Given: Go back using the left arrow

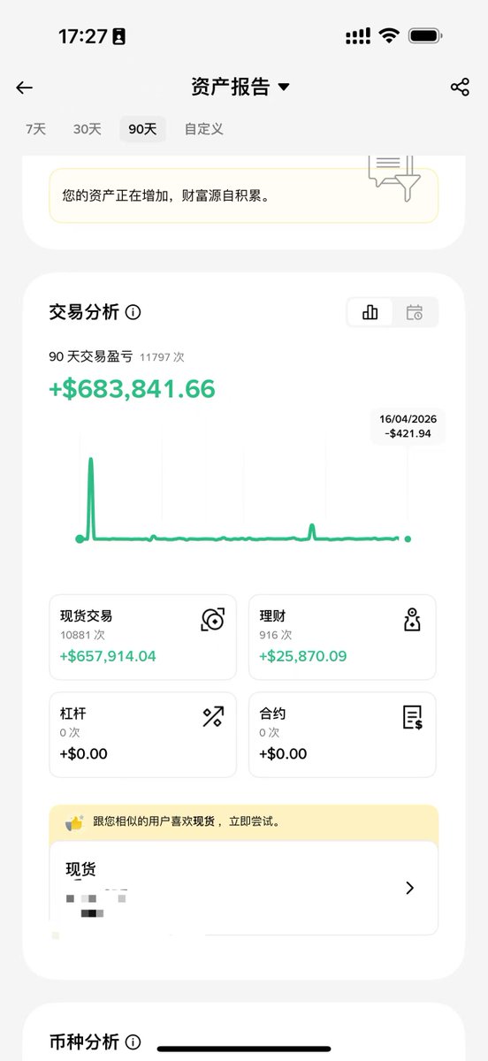Looking at the screenshot, I should coord(24,88).
